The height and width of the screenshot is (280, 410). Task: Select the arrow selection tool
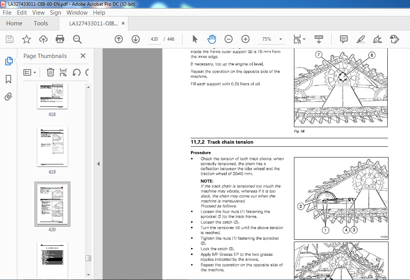click(195, 39)
